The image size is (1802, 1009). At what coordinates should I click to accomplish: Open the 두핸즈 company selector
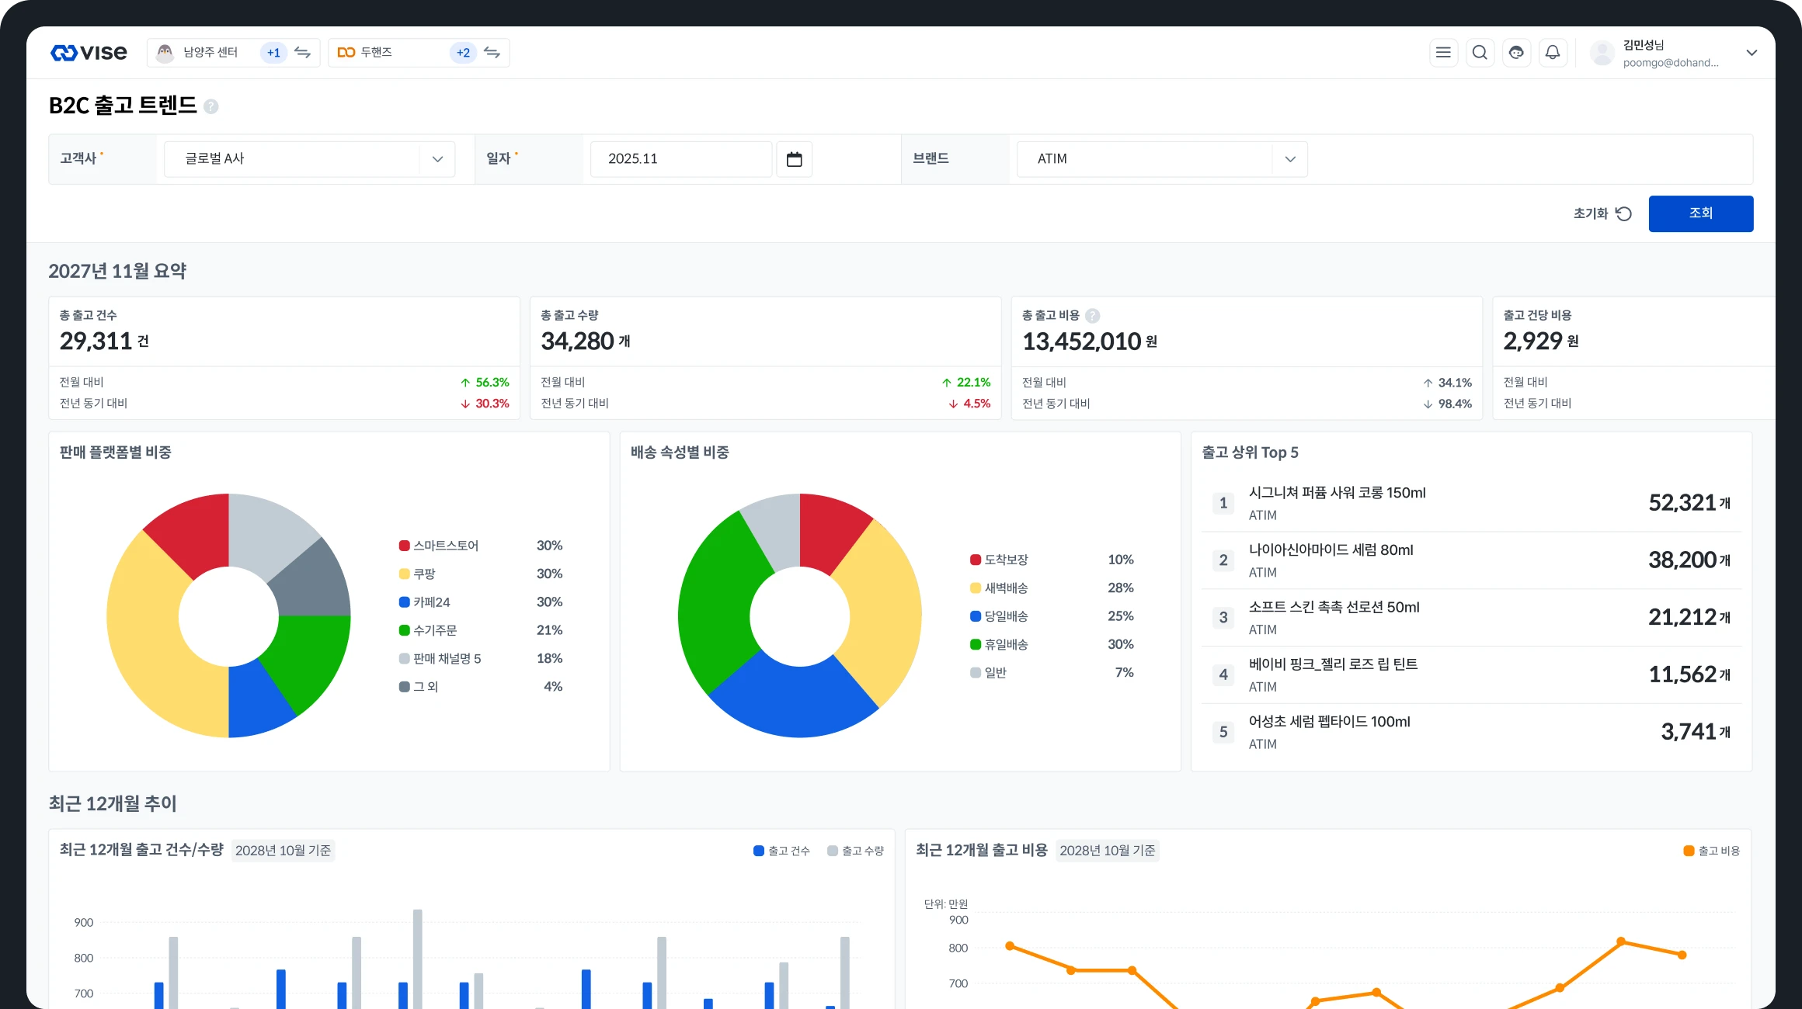click(x=419, y=53)
